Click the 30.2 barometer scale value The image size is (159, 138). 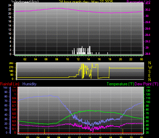click(x=148, y=10)
